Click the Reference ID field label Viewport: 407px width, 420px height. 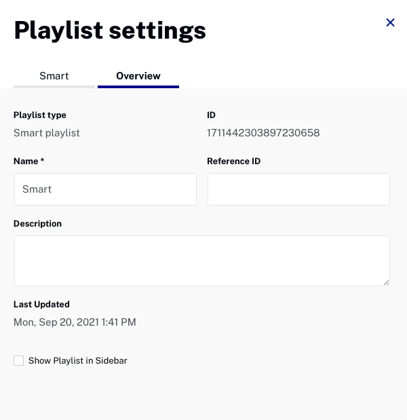[x=233, y=161]
